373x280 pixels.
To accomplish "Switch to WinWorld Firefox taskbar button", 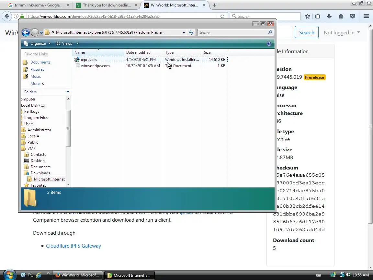I will 78,275.
